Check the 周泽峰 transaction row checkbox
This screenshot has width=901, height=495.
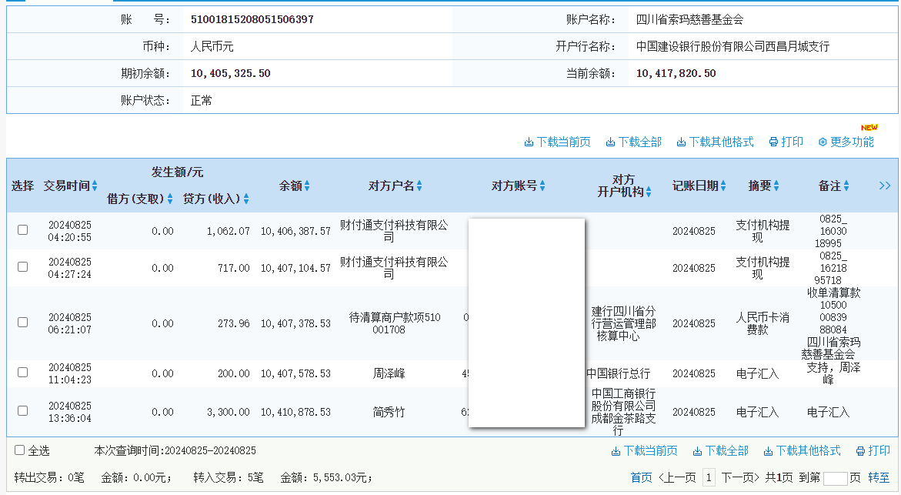[x=22, y=372]
